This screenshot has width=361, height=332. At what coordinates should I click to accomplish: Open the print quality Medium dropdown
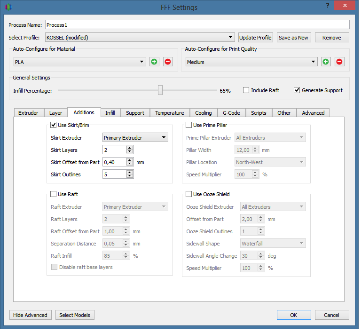point(251,62)
